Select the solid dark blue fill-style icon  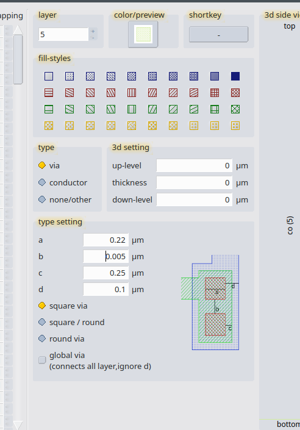click(x=235, y=76)
